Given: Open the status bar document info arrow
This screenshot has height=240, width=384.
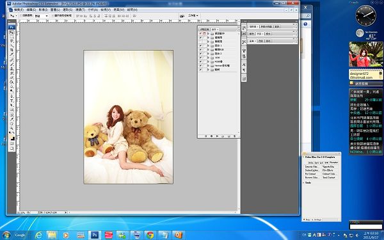Looking at the screenshot, I should click(x=66, y=212).
